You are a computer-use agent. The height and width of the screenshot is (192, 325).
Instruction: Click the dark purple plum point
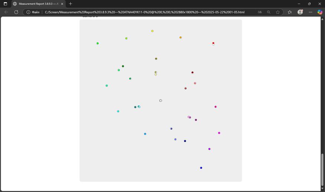(196, 120)
